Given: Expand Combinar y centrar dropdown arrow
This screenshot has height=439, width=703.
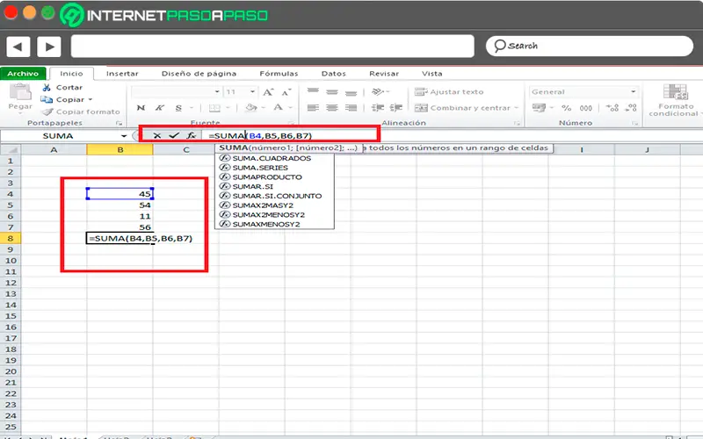Looking at the screenshot, I should 516,108.
